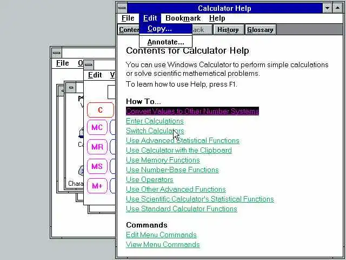Click the Calculator display field
This screenshot has height=260, width=346.
click(x=112, y=92)
